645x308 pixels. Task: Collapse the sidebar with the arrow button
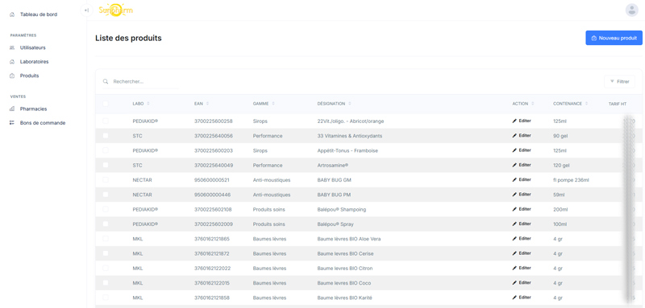86,10
